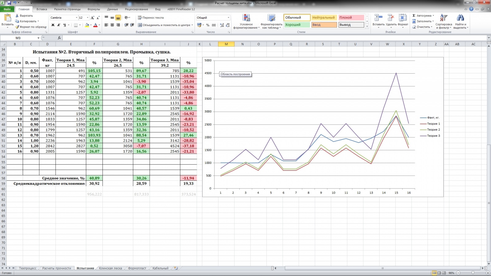This screenshot has width=491, height=276.
Task: Apply red font color button
Action: coord(95,25)
